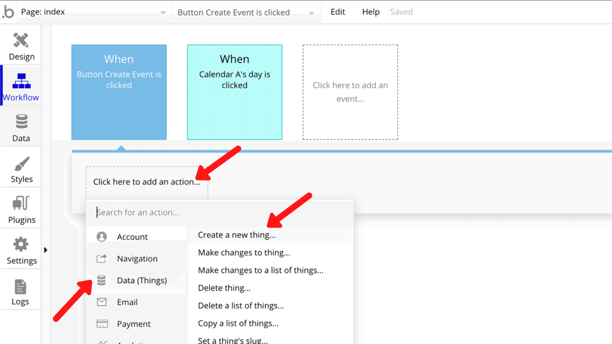Select the Data (Things) database icon
Image resolution: width=612 pixels, height=344 pixels.
(101, 280)
